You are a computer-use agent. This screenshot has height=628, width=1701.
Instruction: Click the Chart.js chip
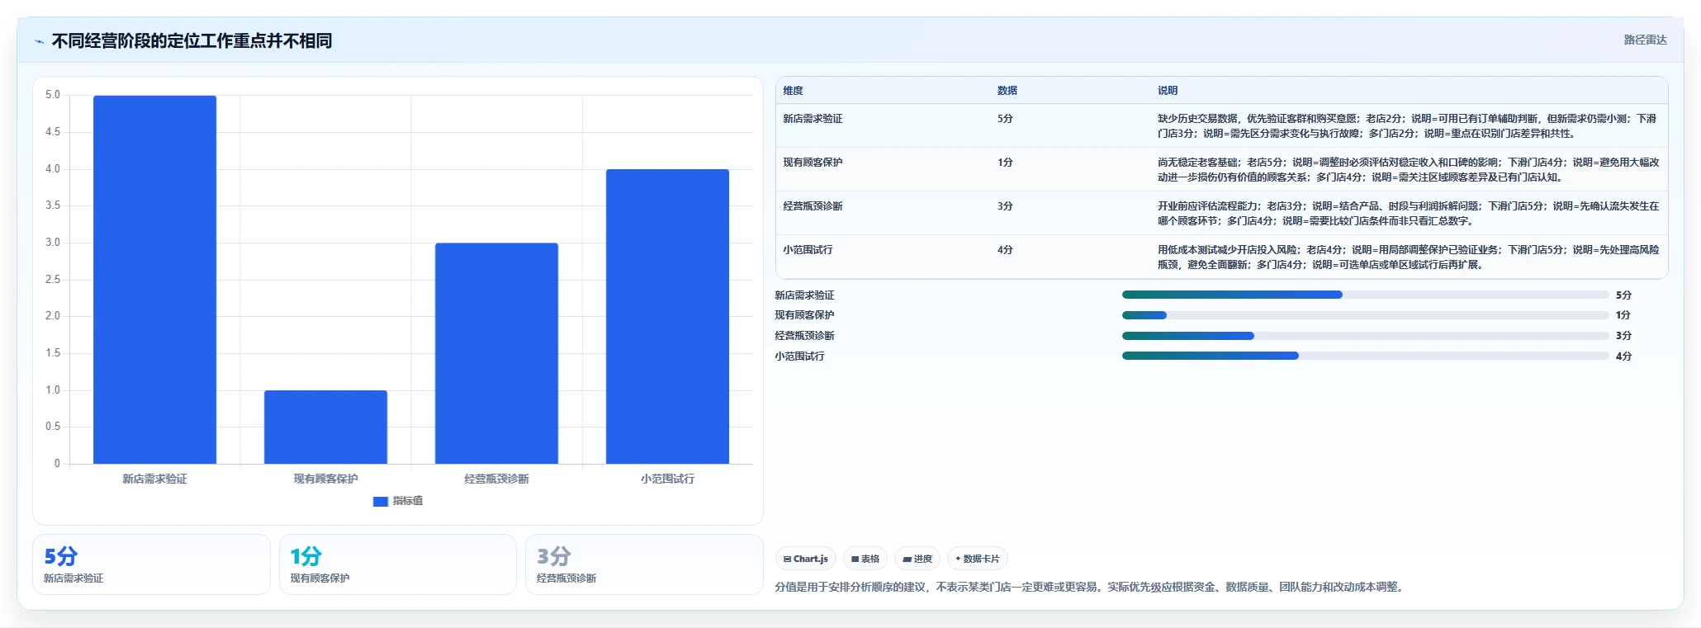click(806, 559)
